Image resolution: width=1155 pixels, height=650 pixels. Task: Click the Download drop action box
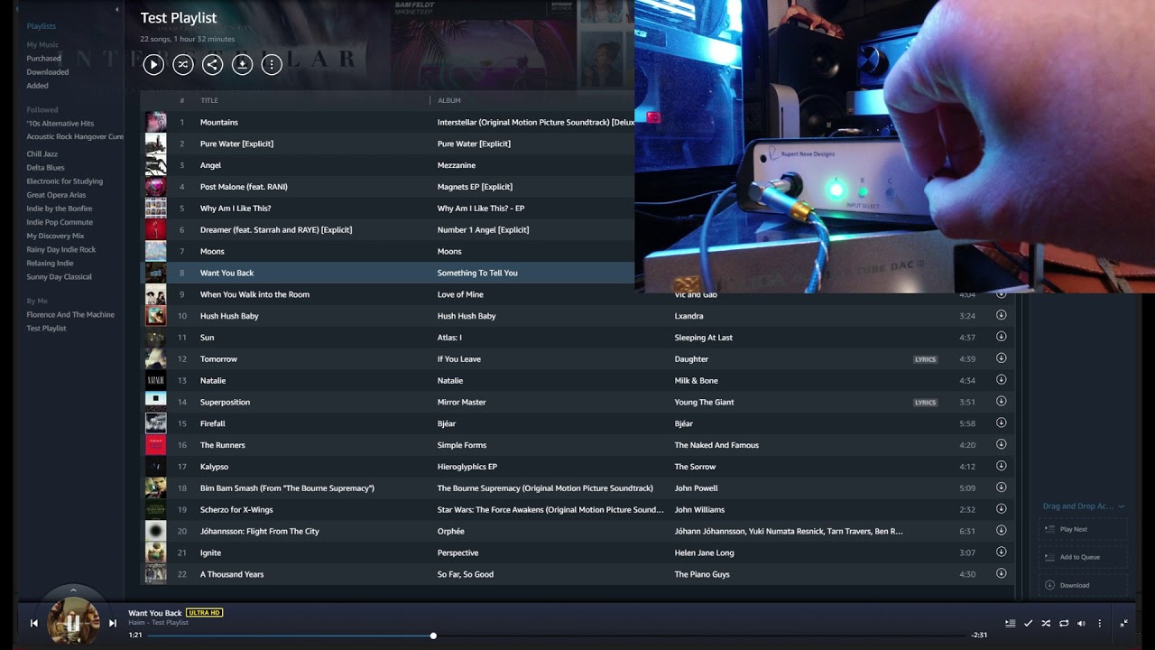pos(1083,585)
